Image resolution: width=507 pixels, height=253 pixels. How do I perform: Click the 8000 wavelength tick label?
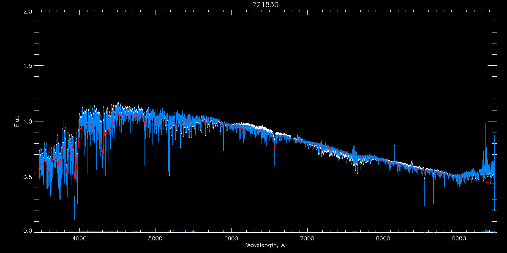(383, 238)
